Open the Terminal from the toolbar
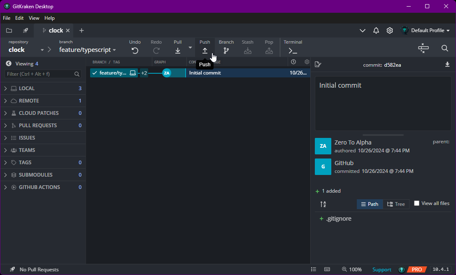 click(x=293, y=50)
